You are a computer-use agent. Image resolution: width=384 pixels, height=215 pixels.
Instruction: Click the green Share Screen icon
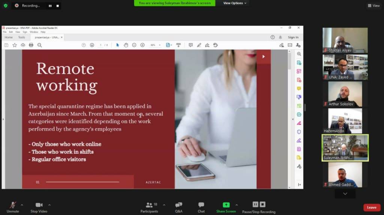pos(226,205)
